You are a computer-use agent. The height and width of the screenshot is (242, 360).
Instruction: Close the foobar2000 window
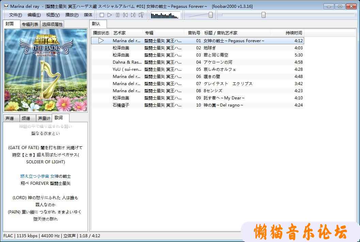pos(351,6)
